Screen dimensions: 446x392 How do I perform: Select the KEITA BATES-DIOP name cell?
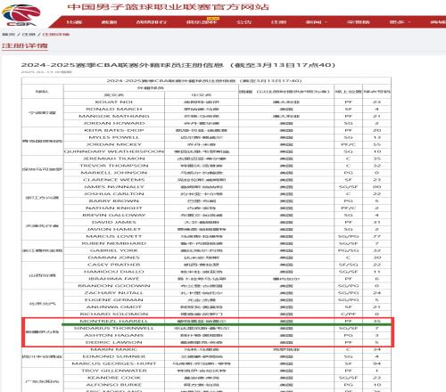(x=114, y=130)
